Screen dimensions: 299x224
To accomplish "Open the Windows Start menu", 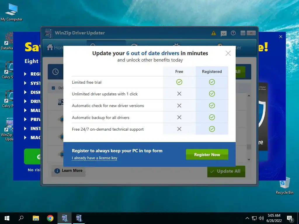I will [x=7, y=218].
